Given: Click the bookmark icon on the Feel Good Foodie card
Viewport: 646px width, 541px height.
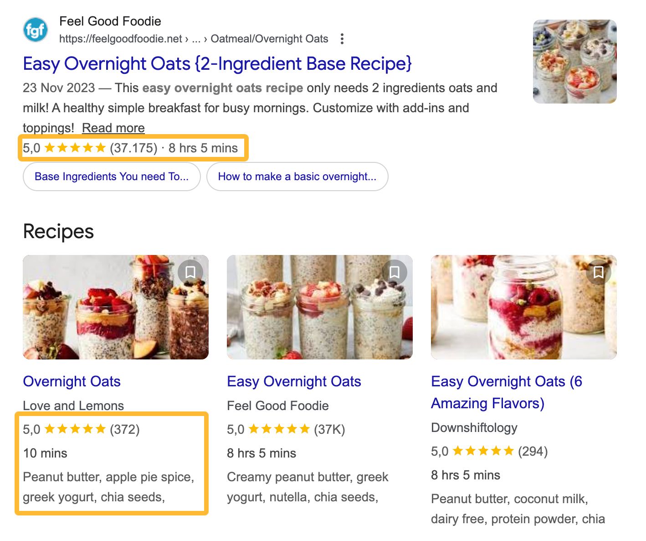Looking at the screenshot, I should 395,272.
